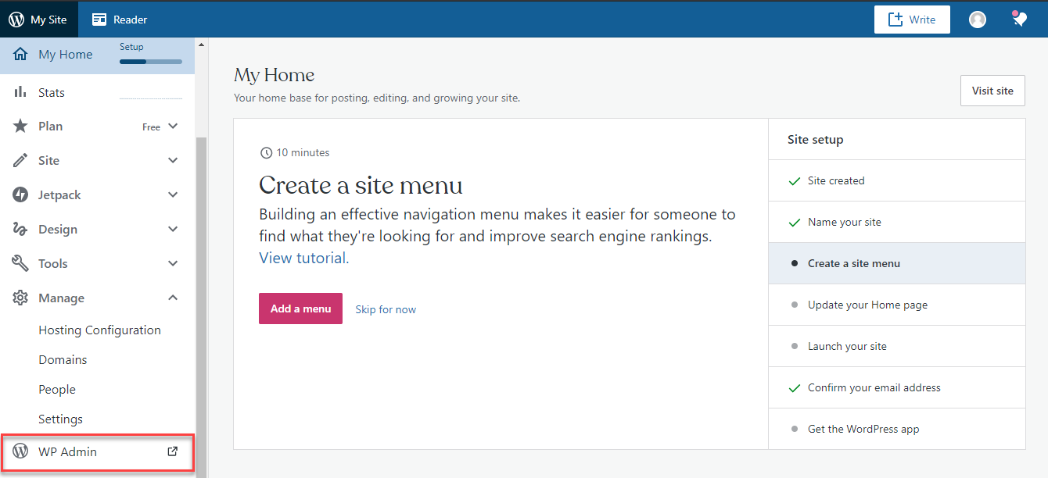Open Jetpack from the sidebar icon
This screenshot has height=478, width=1048.
tap(20, 194)
